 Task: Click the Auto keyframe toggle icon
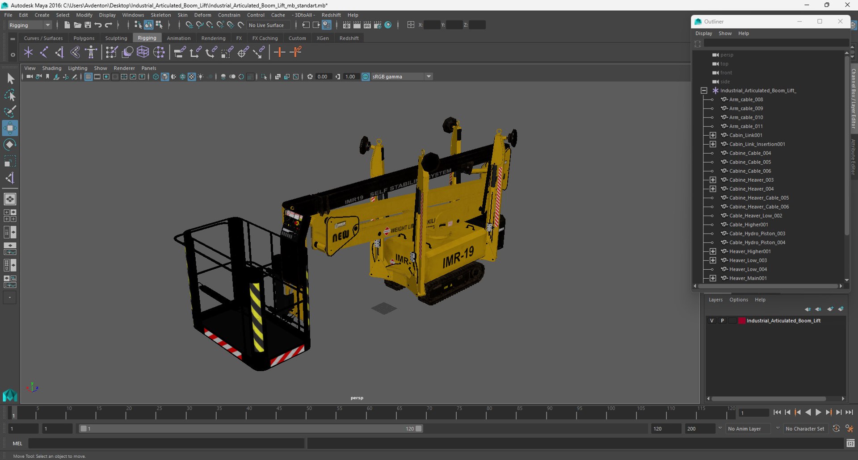point(836,429)
